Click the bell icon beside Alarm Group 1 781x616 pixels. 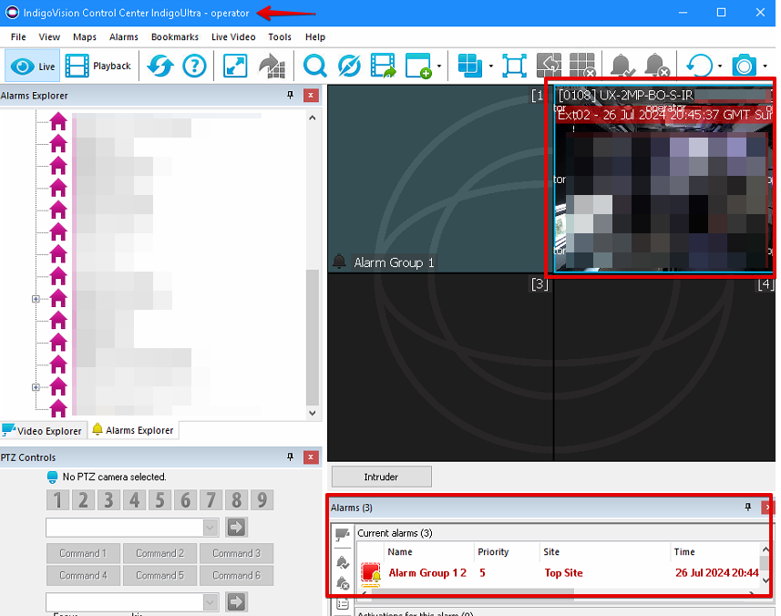(339, 261)
